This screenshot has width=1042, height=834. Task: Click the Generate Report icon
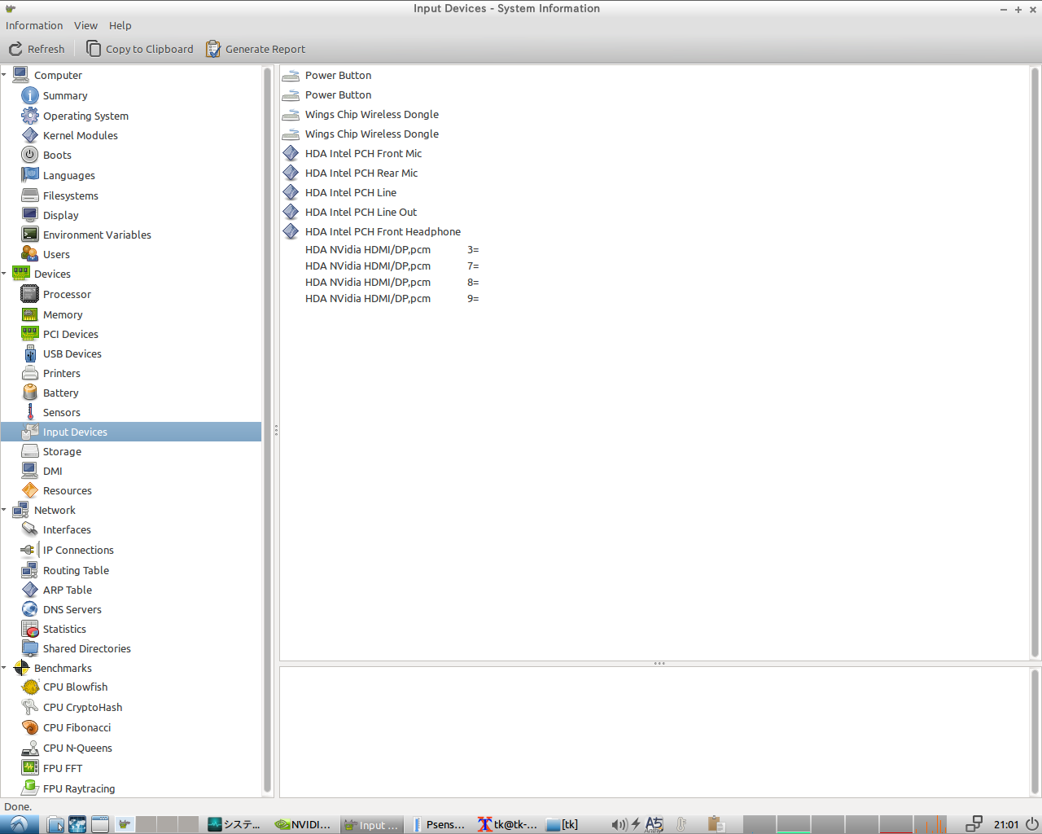pos(213,49)
